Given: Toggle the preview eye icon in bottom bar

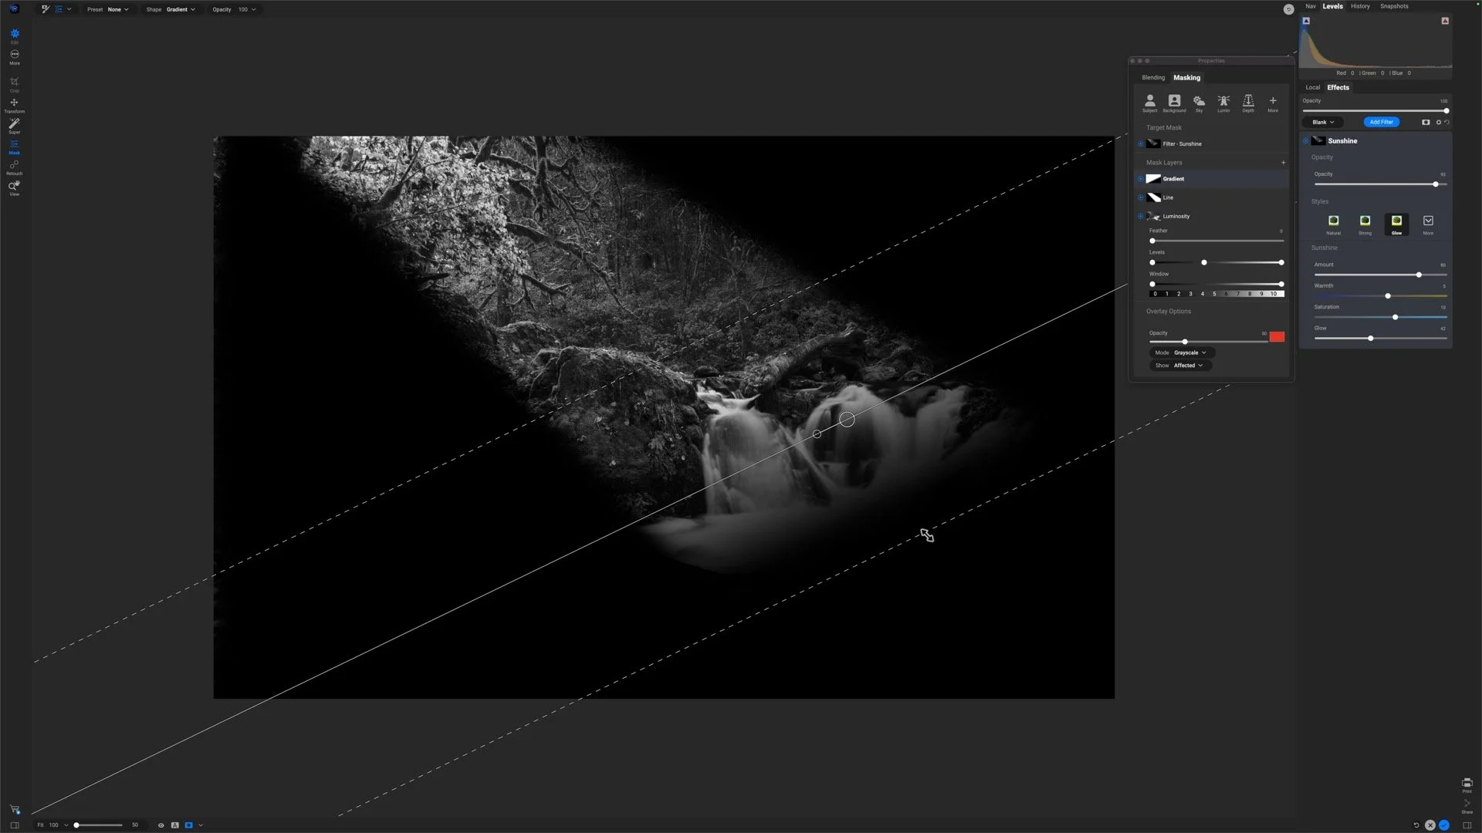Looking at the screenshot, I should click(x=161, y=825).
